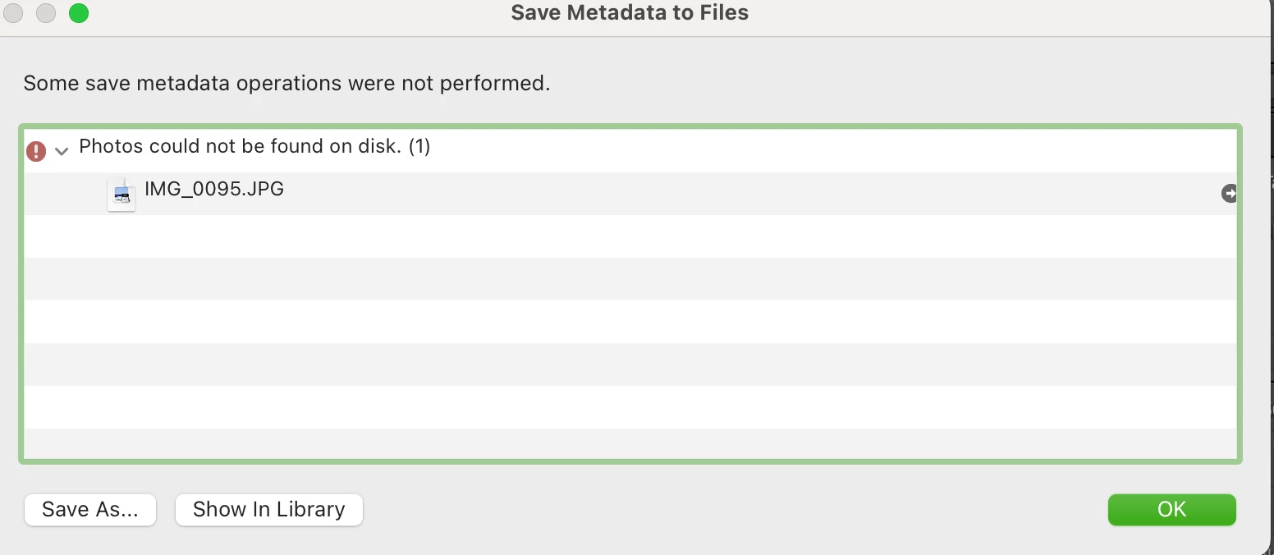1274x555 pixels.
Task: Click the bottom empty row of the list
Action: click(630, 443)
